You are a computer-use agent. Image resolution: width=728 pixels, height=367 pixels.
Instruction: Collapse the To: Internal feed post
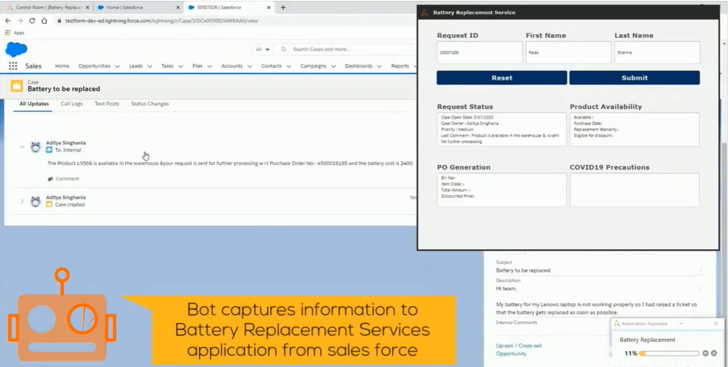tap(22, 147)
